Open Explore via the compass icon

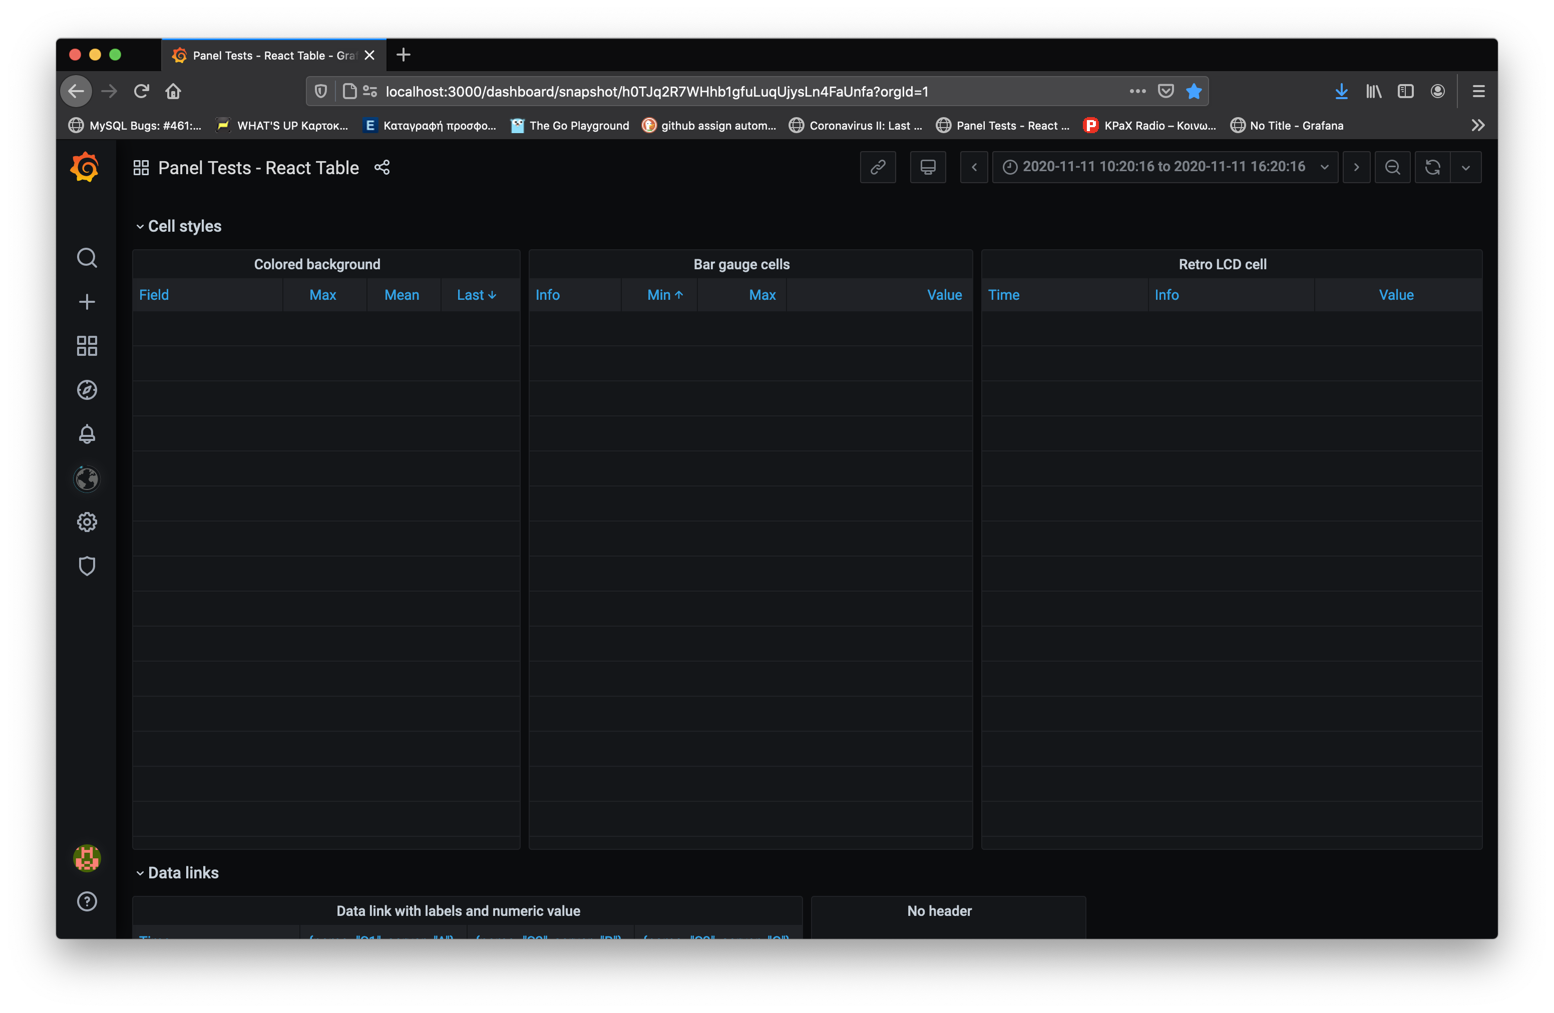coord(86,390)
